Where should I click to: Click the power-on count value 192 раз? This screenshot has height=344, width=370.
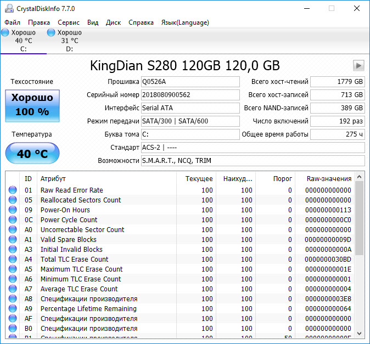(338, 121)
